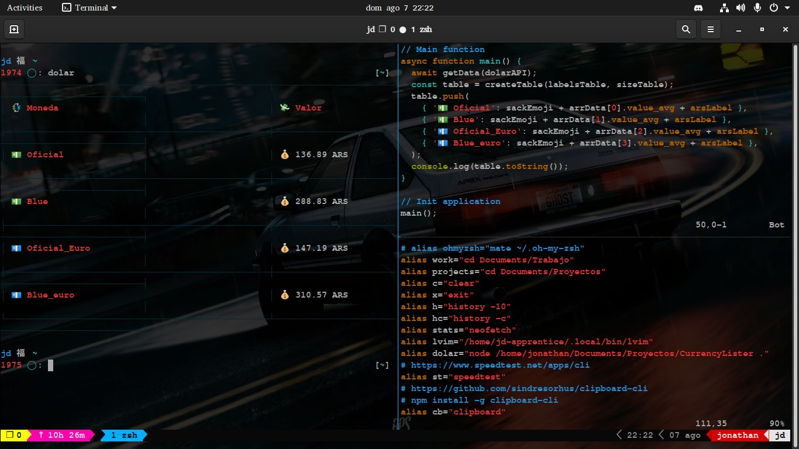Screen dimensions: 799x449
Task: Click the 'dolar' command at prompt 1974
Action: 61,73
